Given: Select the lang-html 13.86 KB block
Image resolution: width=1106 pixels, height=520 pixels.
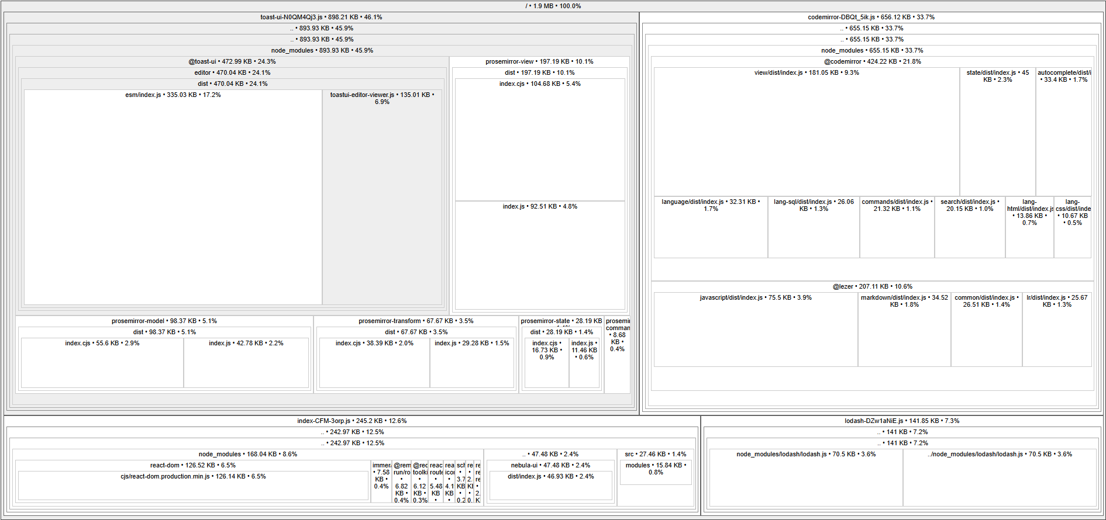Looking at the screenshot, I should tap(1029, 227).
